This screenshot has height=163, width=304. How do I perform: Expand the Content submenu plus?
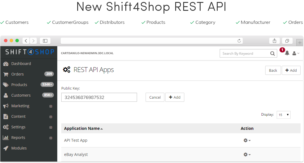tap(51, 117)
